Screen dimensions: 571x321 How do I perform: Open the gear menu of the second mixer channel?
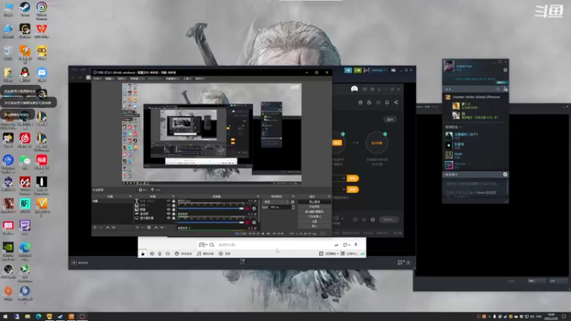(x=254, y=223)
